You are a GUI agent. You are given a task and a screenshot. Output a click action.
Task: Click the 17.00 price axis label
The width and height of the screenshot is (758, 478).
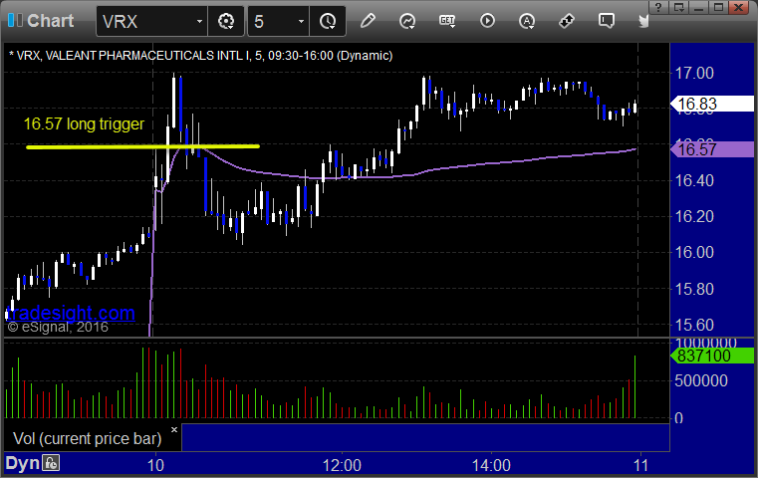point(694,73)
